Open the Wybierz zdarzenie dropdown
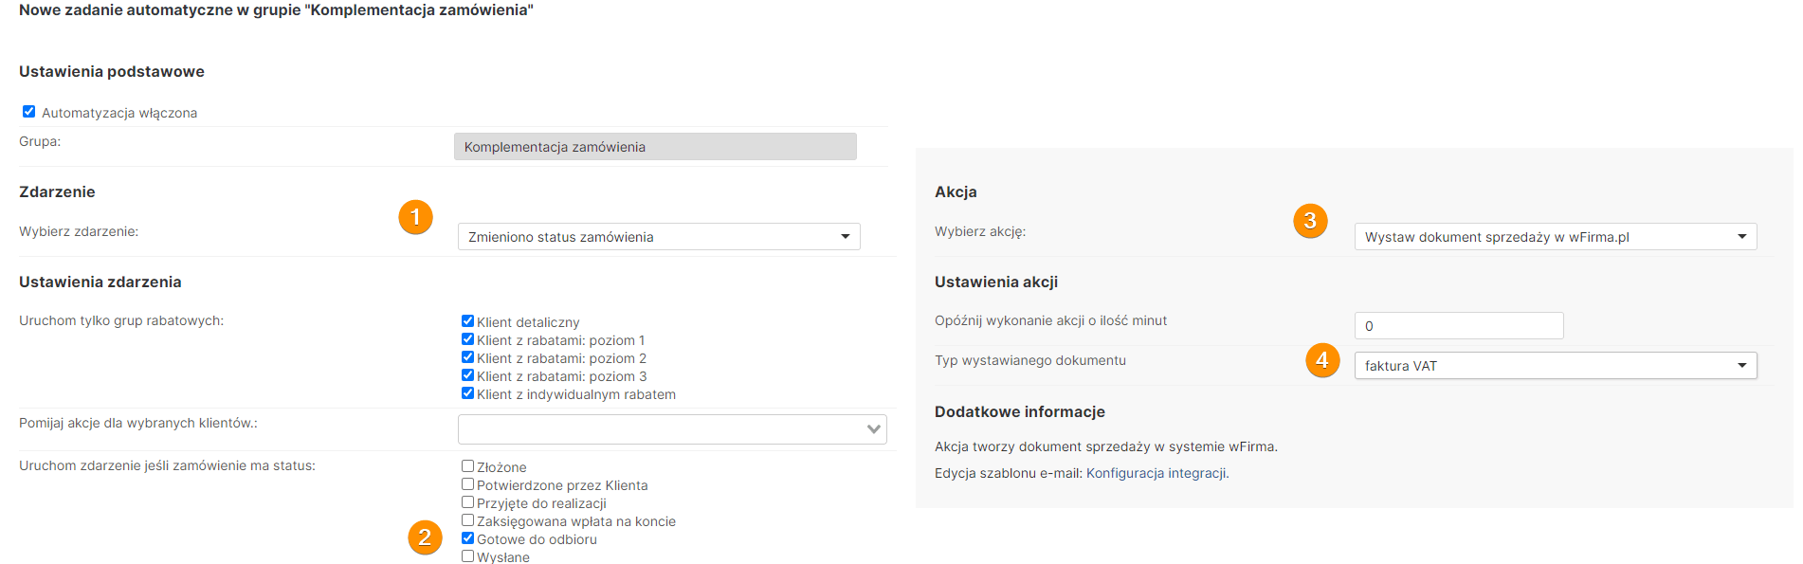The height and width of the screenshot is (564, 1803). [659, 237]
